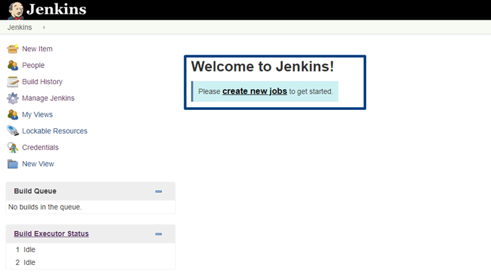The width and height of the screenshot is (491, 273).
Task: Select executor 2 Idle row
Action: pyautogui.click(x=91, y=262)
